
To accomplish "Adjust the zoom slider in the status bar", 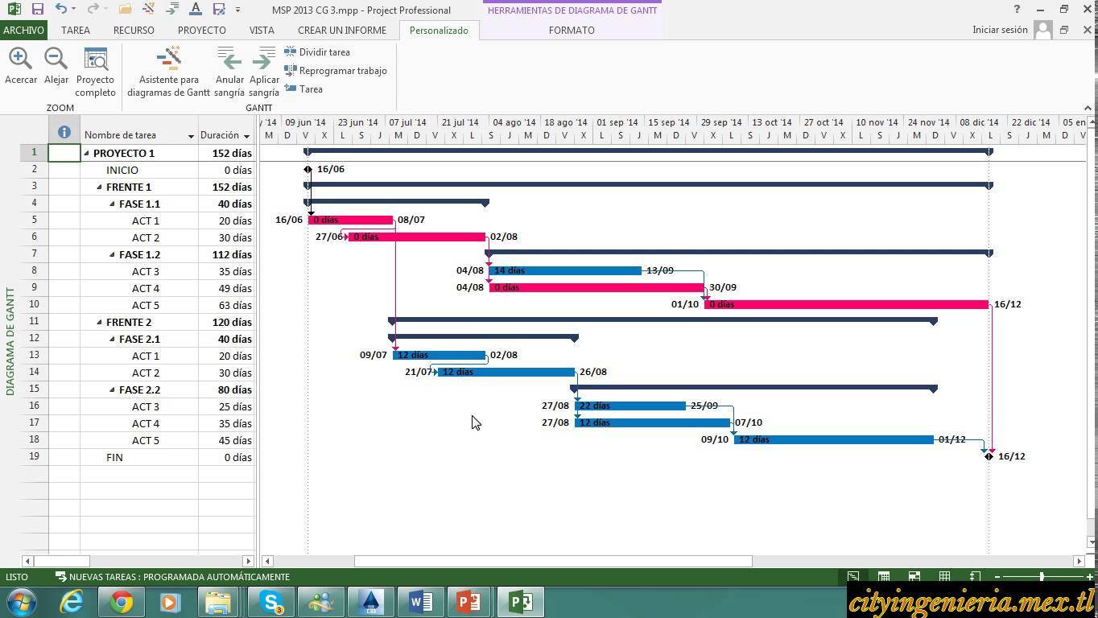I will click(x=1042, y=577).
